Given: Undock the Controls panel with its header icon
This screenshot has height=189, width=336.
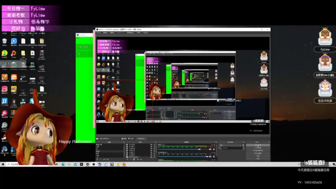Looking at the screenshot, I should 269,142.
